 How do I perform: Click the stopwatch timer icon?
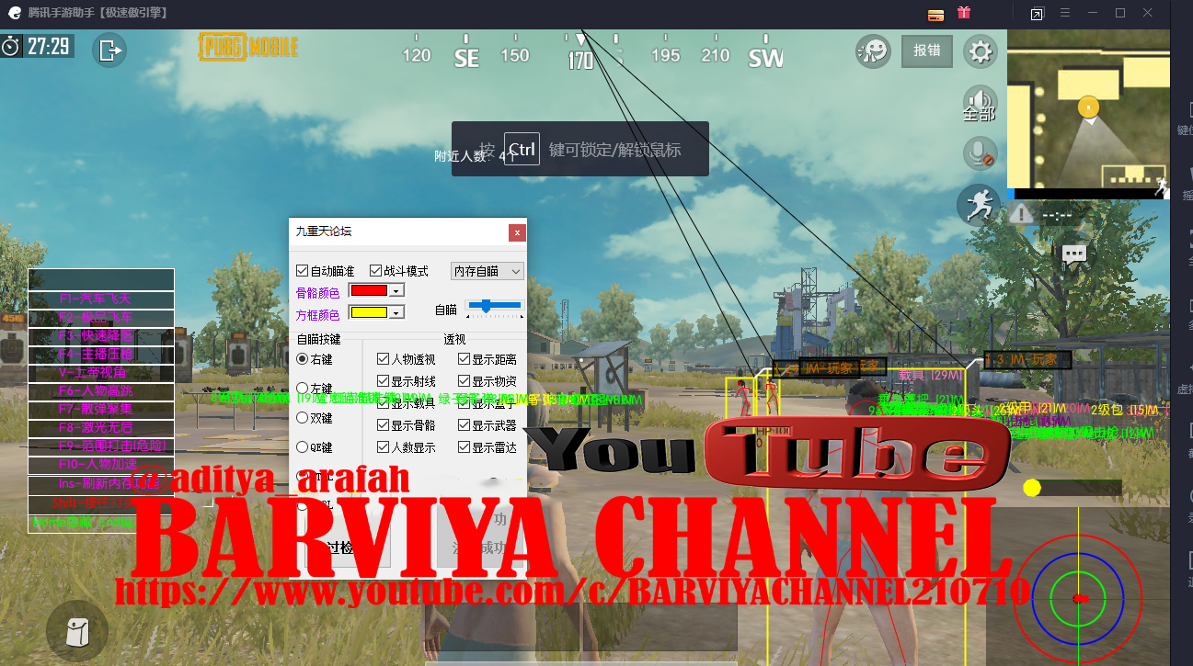click(11, 45)
